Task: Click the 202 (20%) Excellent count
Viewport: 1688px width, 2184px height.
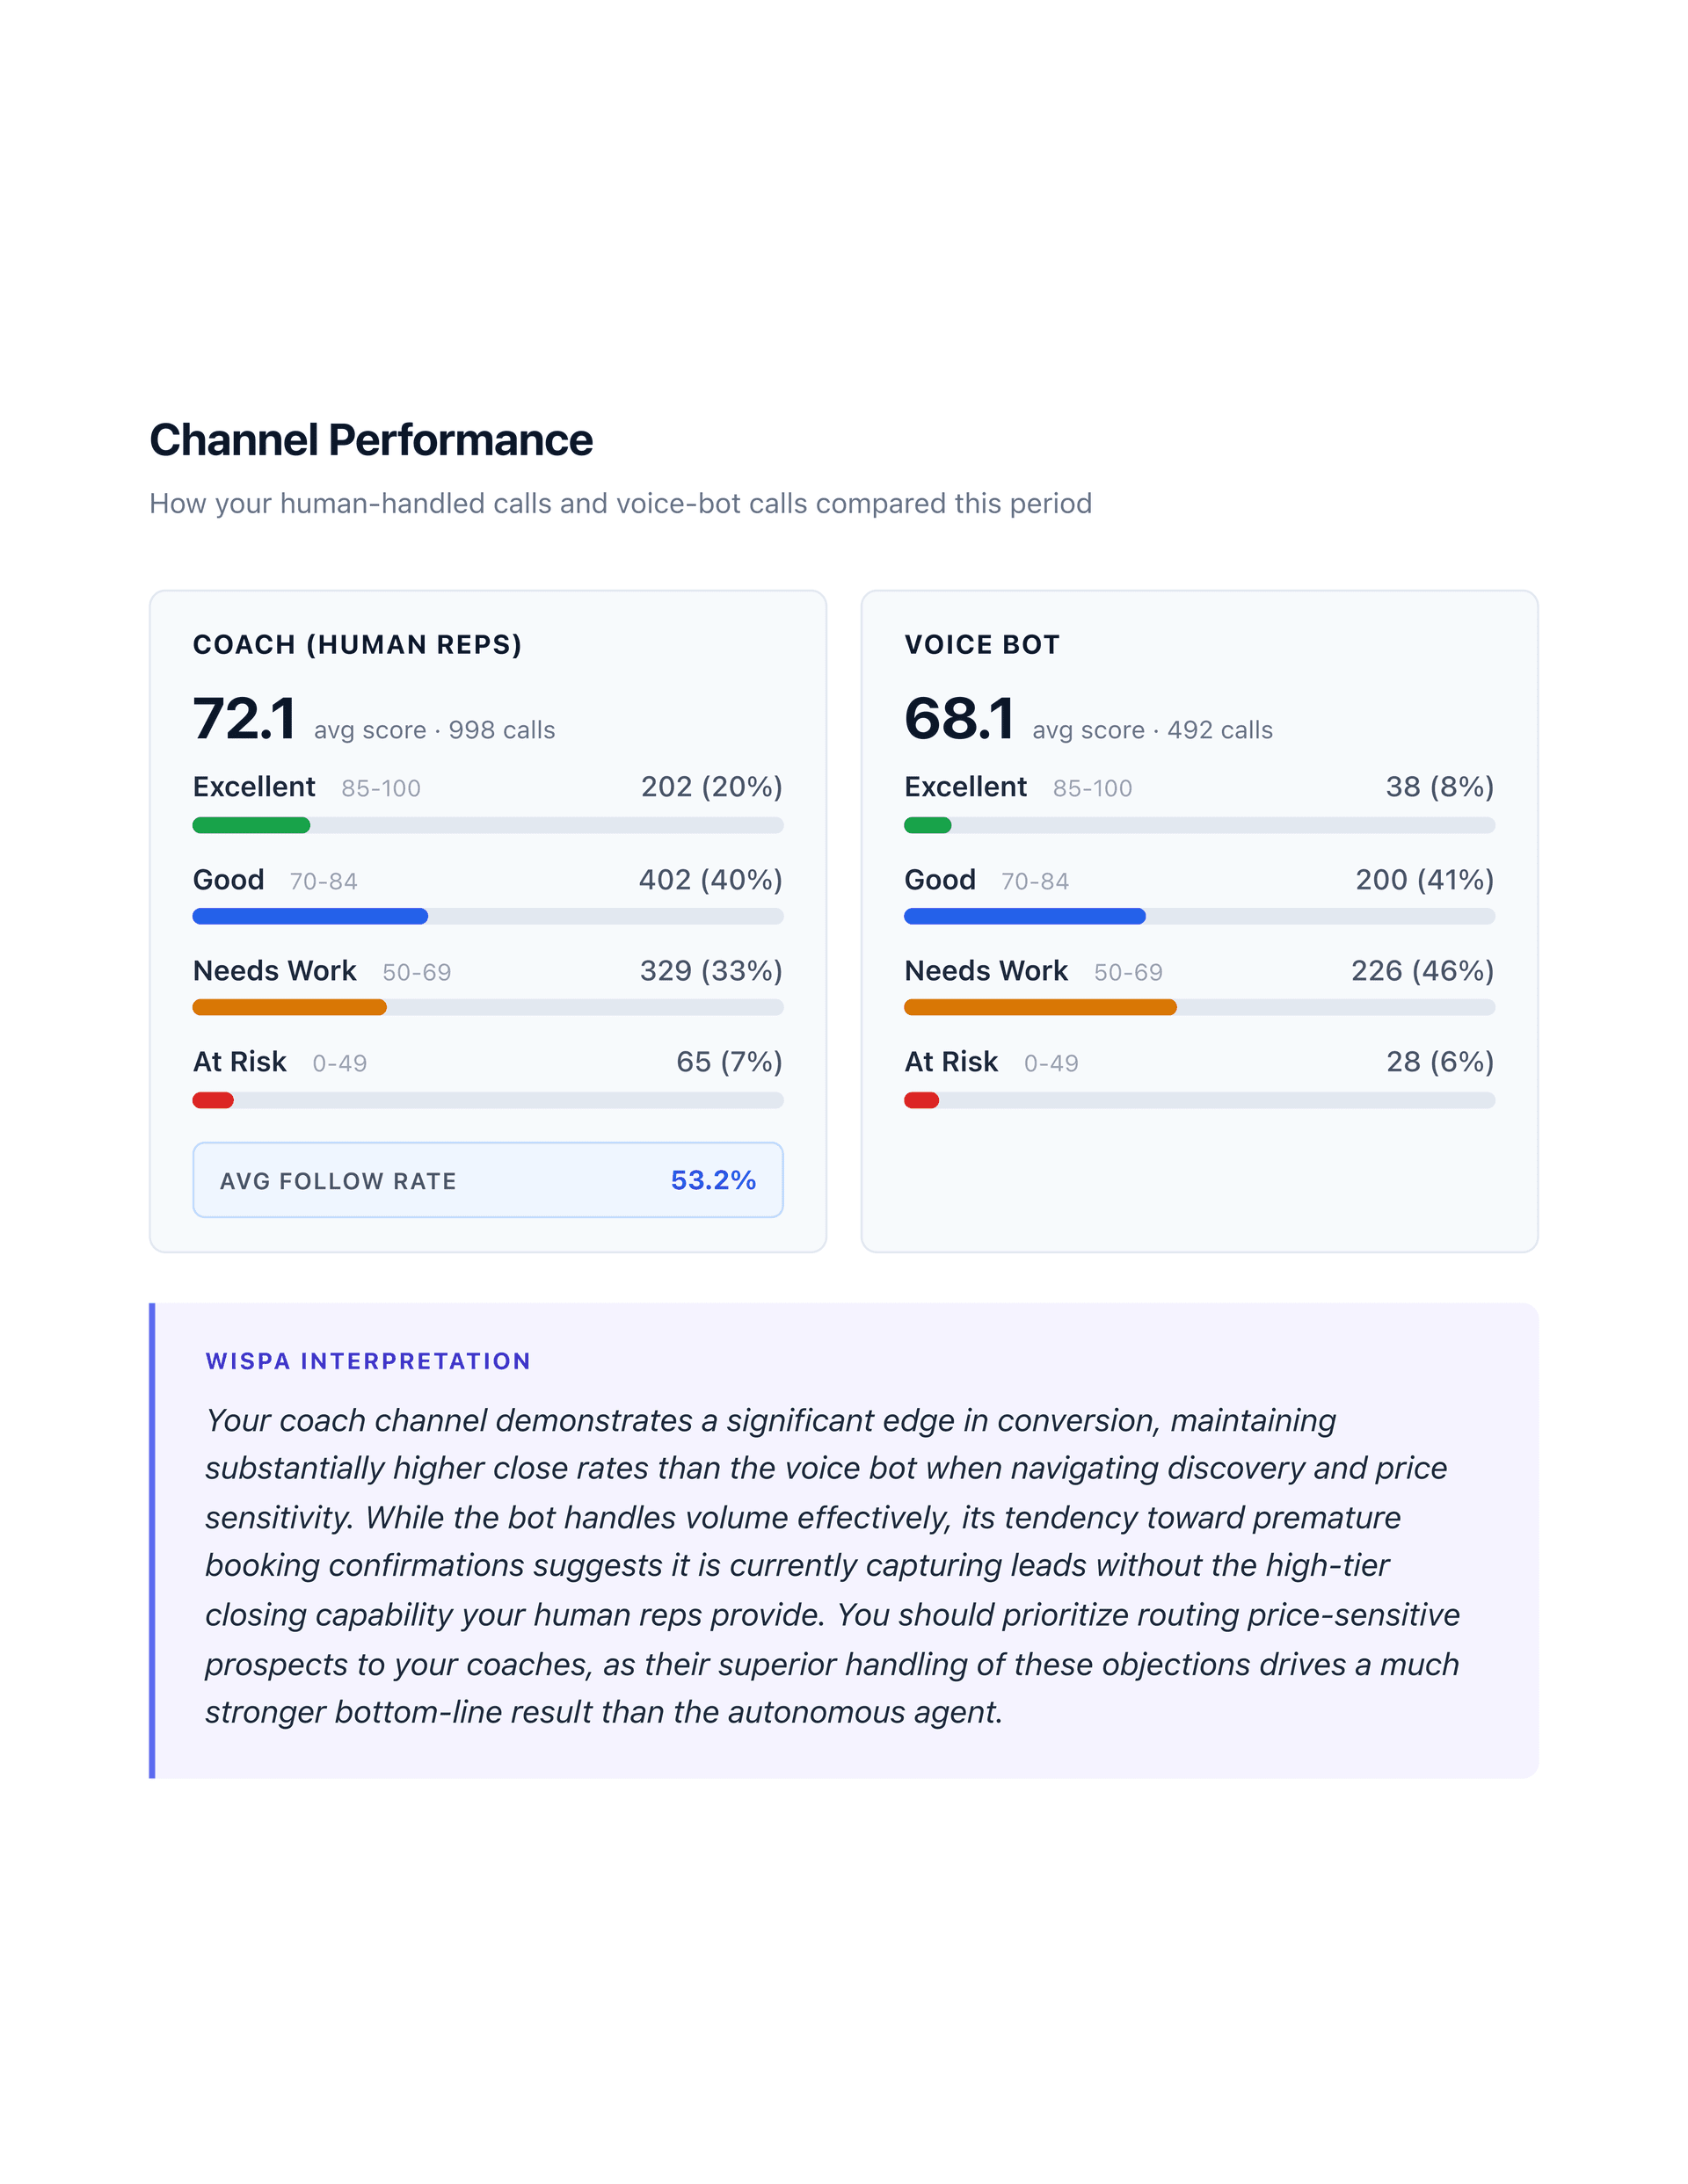Action: (x=710, y=787)
